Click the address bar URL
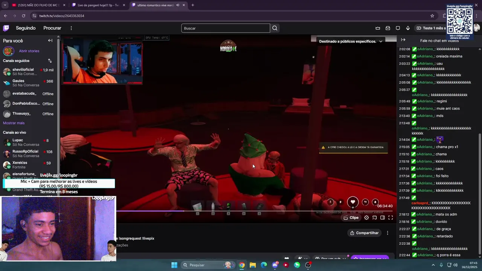Screen dimensions: 482x271 coord(62,16)
